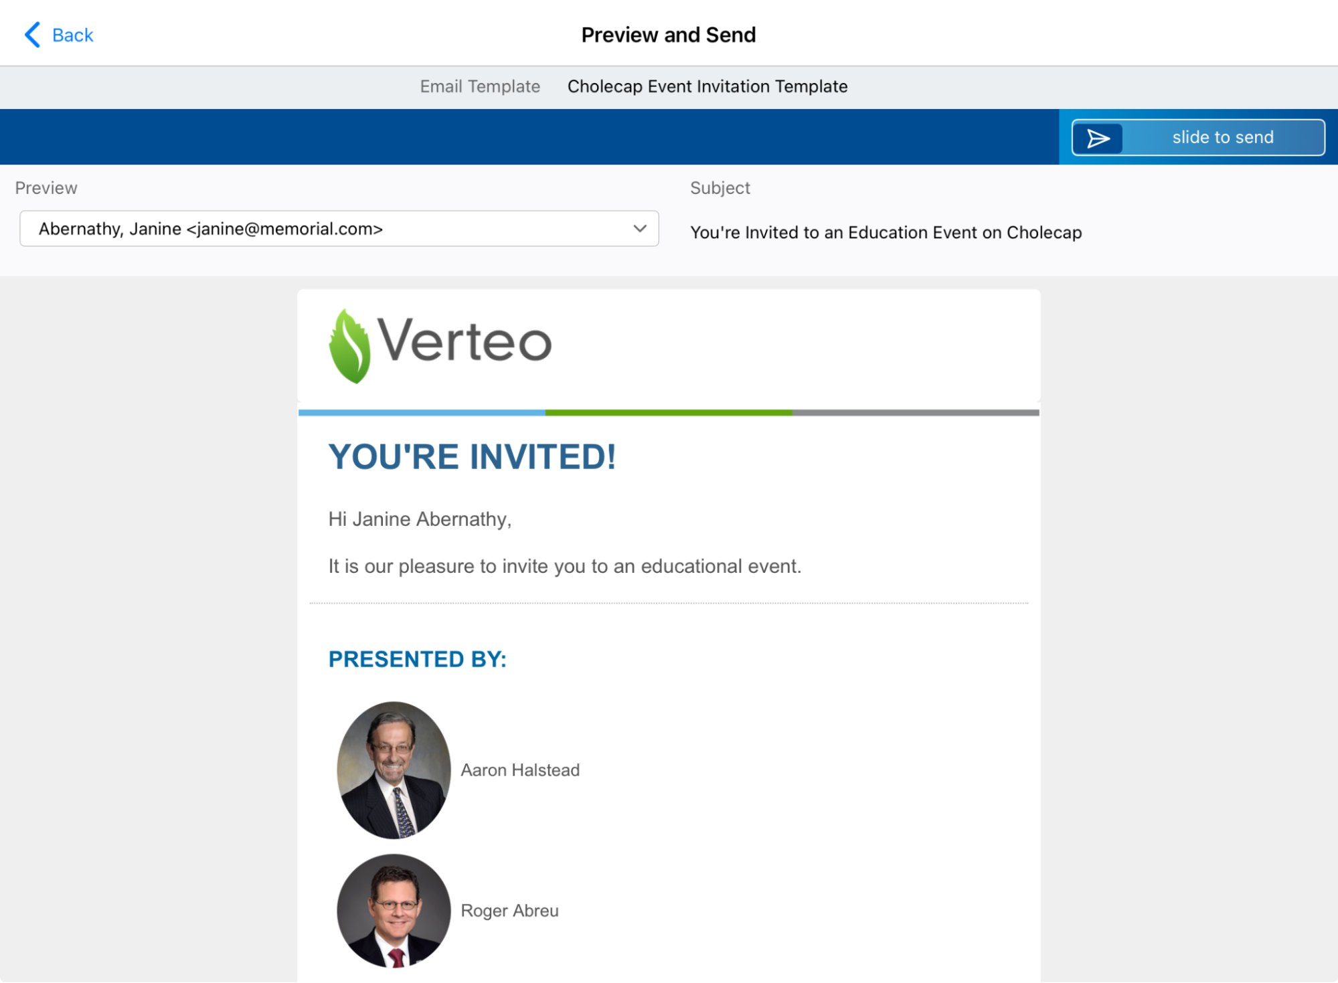1338x983 pixels.
Task: Click the Back text link
Action: pyautogui.click(x=72, y=35)
